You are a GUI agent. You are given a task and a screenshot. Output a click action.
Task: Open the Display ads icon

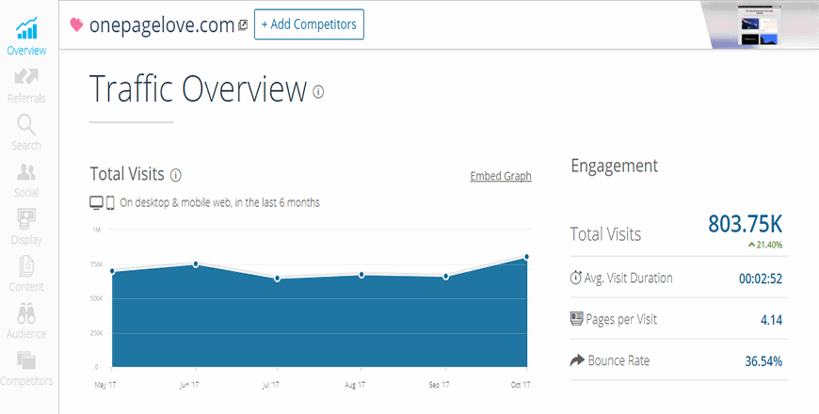click(x=26, y=219)
